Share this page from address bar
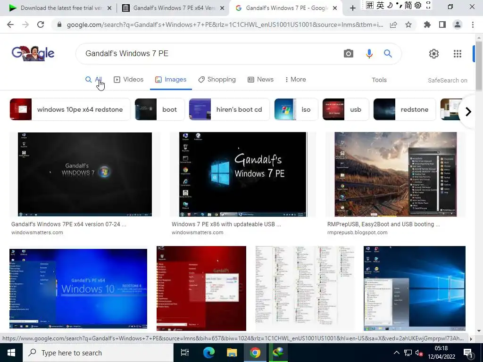Image resolution: width=483 pixels, height=362 pixels. (393, 25)
